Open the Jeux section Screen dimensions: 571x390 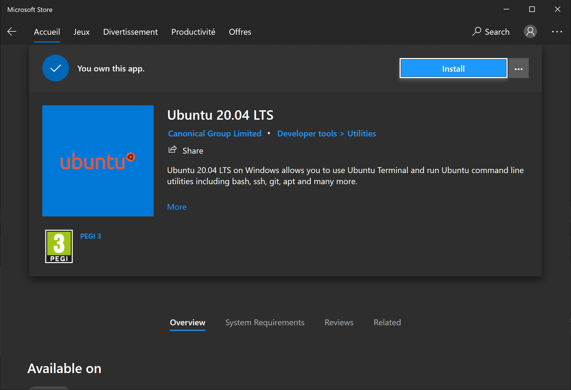pyautogui.click(x=82, y=32)
